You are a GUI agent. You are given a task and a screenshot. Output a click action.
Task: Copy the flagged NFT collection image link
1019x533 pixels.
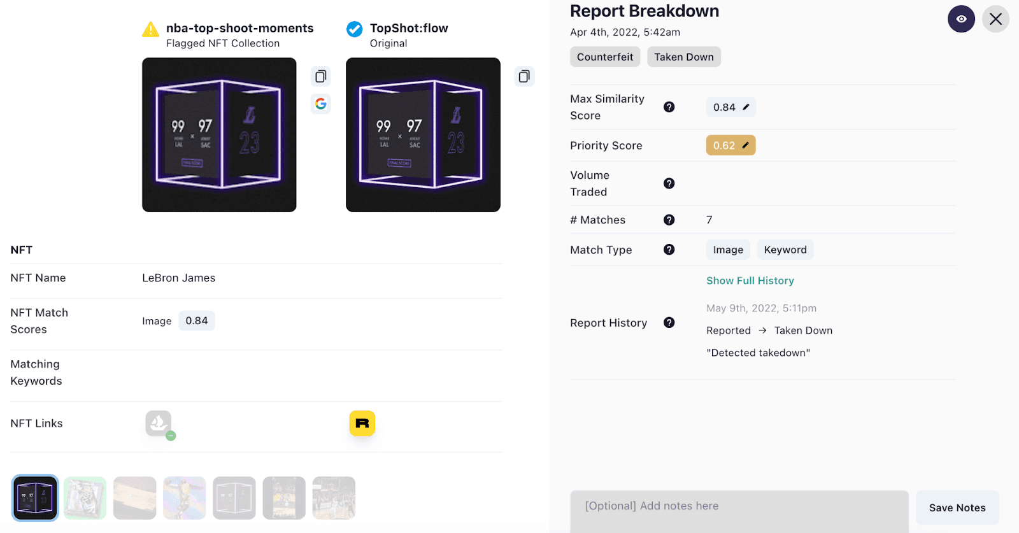pos(320,76)
